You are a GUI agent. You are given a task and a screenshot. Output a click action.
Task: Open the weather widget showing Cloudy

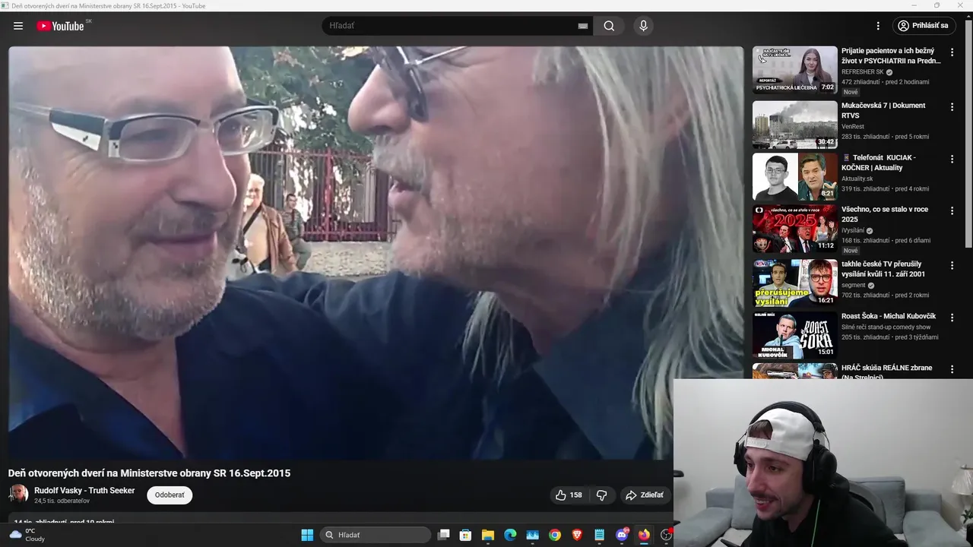(x=27, y=535)
